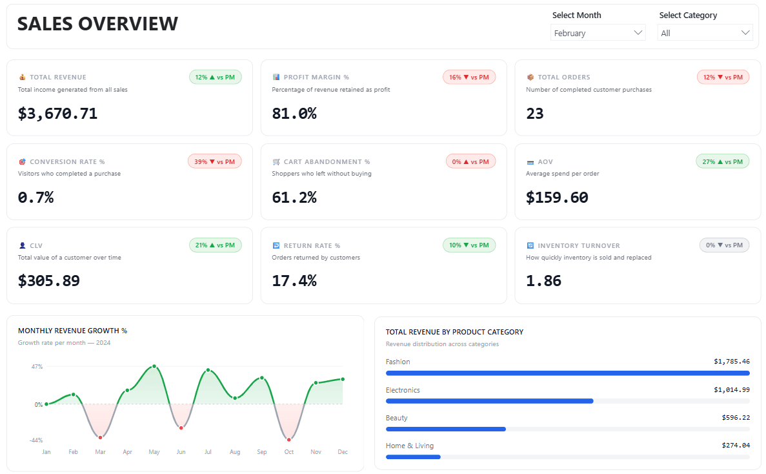
Task: Click the chevron arrow in the month selector
Action: pyautogui.click(x=638, y=33)
